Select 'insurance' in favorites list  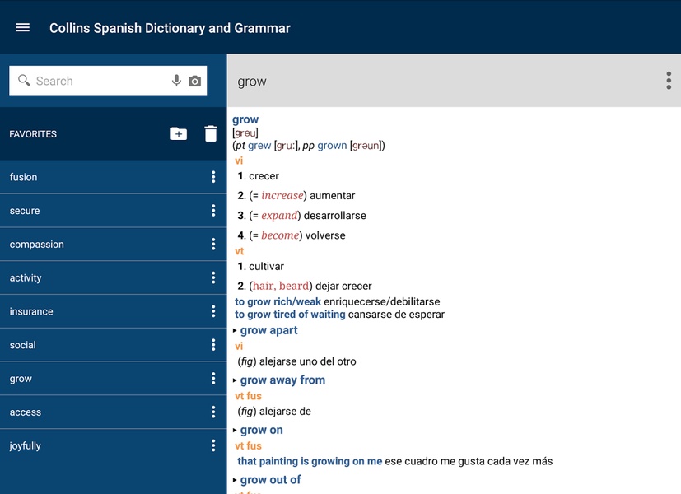(x=114, y=311)
